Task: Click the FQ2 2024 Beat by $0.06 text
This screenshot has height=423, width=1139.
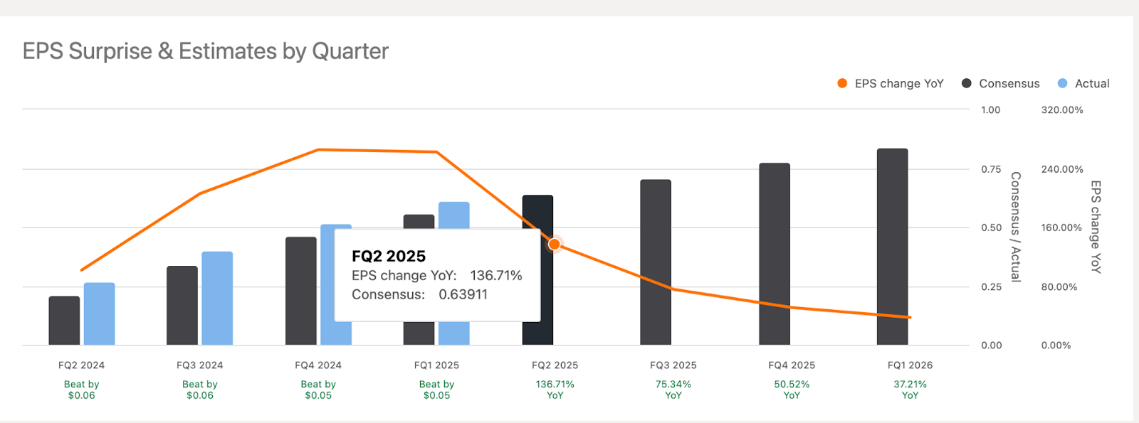Action: click(82, 390)
